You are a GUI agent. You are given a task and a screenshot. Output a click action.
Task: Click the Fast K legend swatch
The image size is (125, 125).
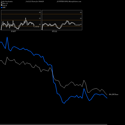coord(1,5)
